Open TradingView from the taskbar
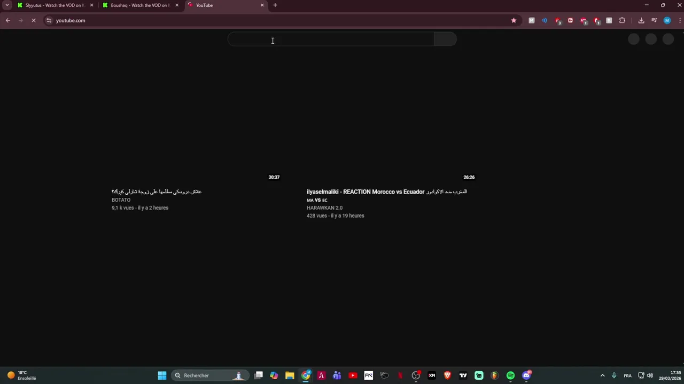This screenshot has width=684, height=384. coord(463,375)
